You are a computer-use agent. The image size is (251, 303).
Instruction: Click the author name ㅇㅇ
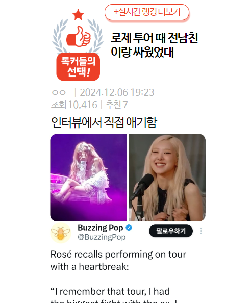(x=59, y=92)
